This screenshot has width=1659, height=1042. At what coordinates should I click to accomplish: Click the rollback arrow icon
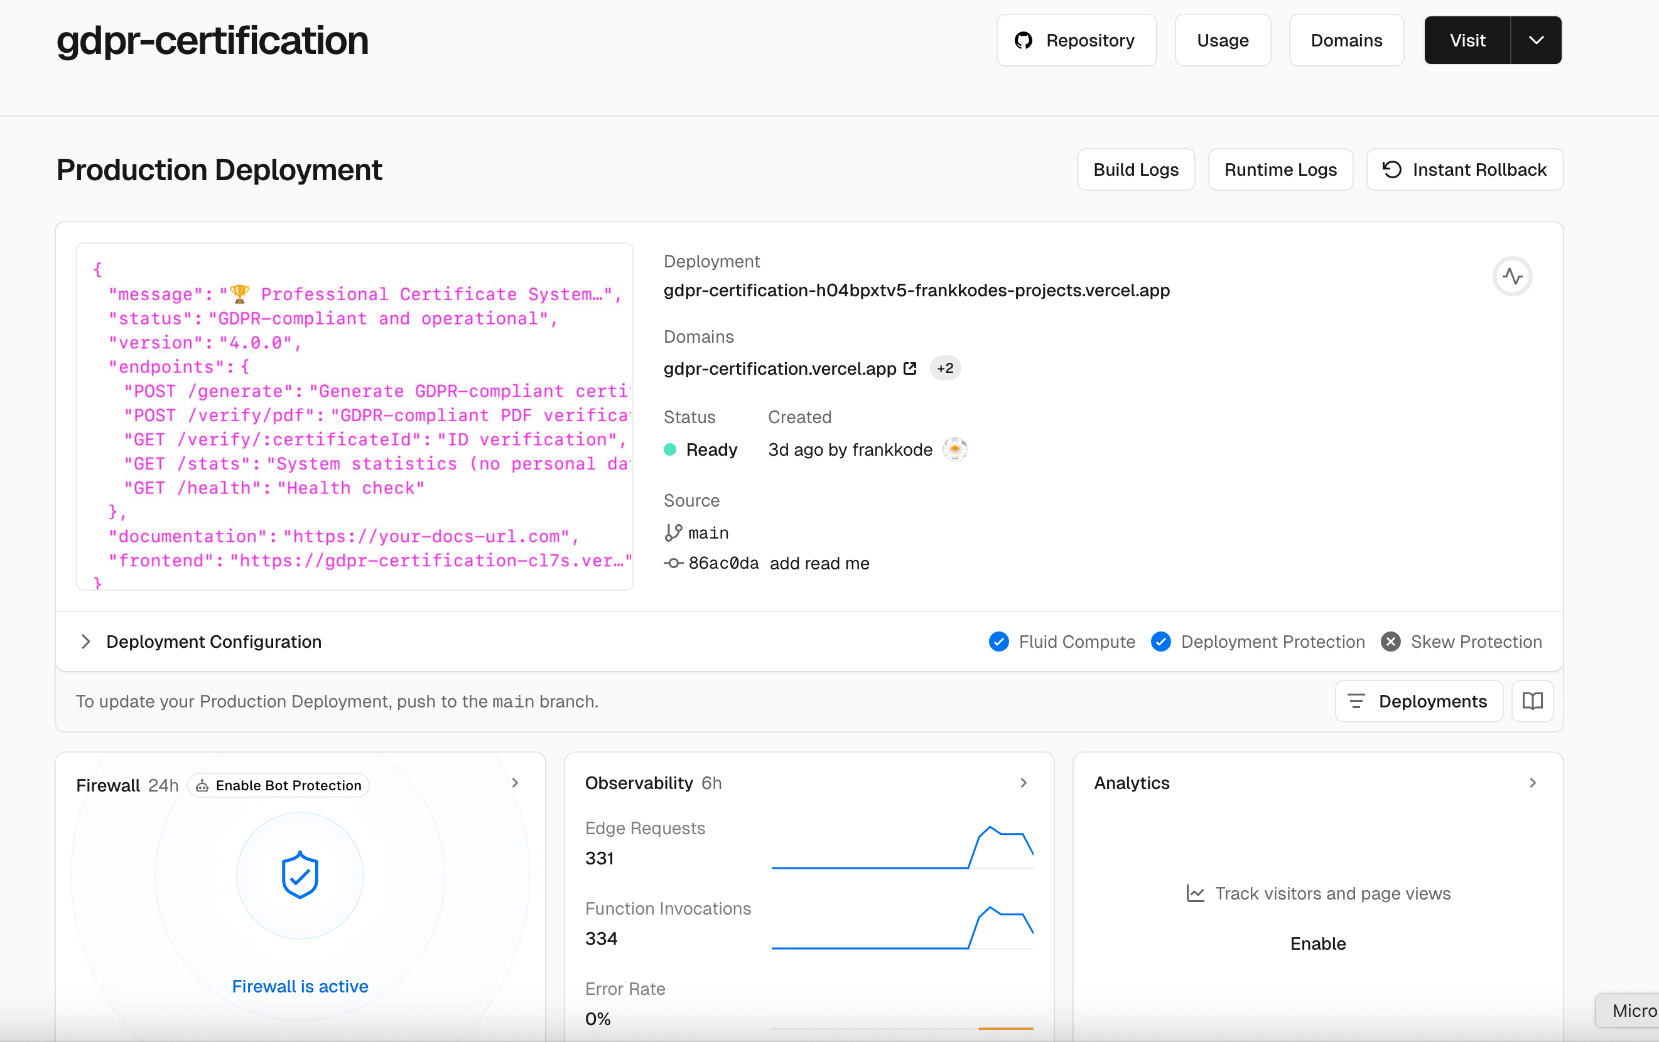click(1392, 169)
